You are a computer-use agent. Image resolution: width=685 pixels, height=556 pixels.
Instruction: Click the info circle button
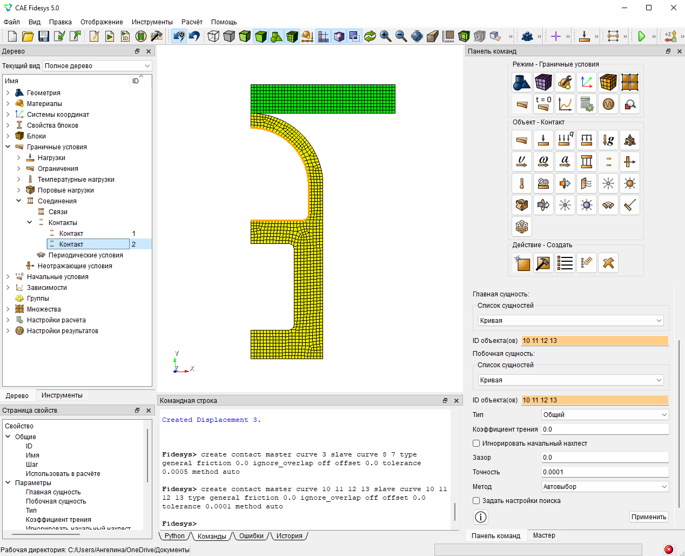tap(481, 517)
